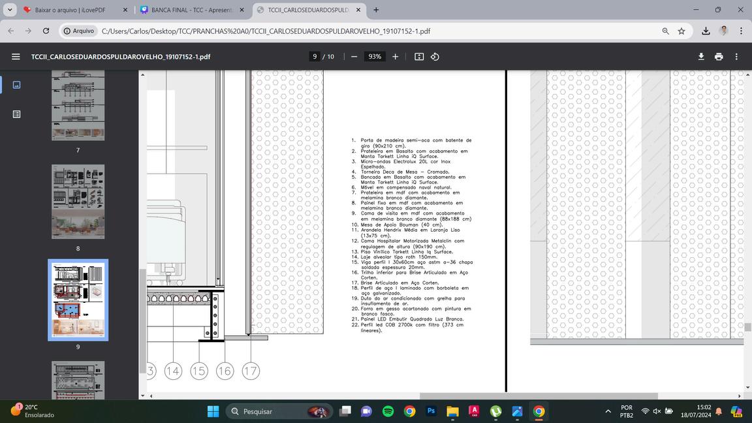Click the 93% zoom level field
The image size is (752, 423).
point(375,57)
